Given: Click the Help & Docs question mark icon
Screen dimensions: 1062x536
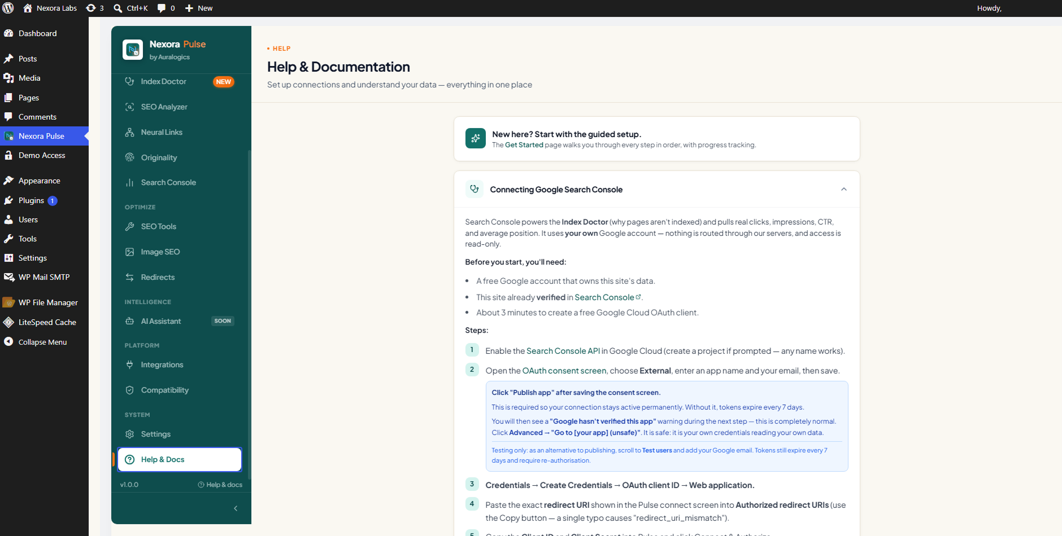Looking at the screenshot, I should pyautogui.click(x=129, y=459).
